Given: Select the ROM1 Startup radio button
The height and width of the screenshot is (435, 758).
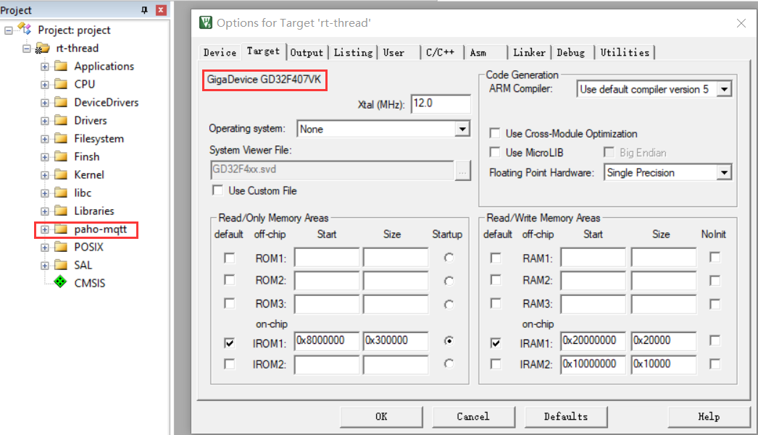Looking at the screenshot, I should (449, 258).
